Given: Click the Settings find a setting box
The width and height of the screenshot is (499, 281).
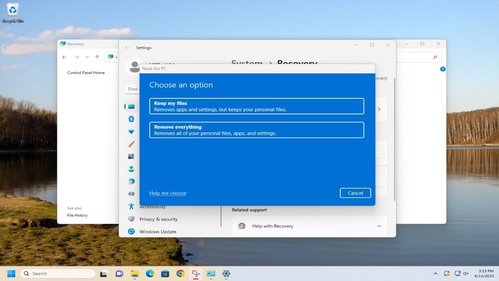Looking at the screenshot, I should click(133, 89).
